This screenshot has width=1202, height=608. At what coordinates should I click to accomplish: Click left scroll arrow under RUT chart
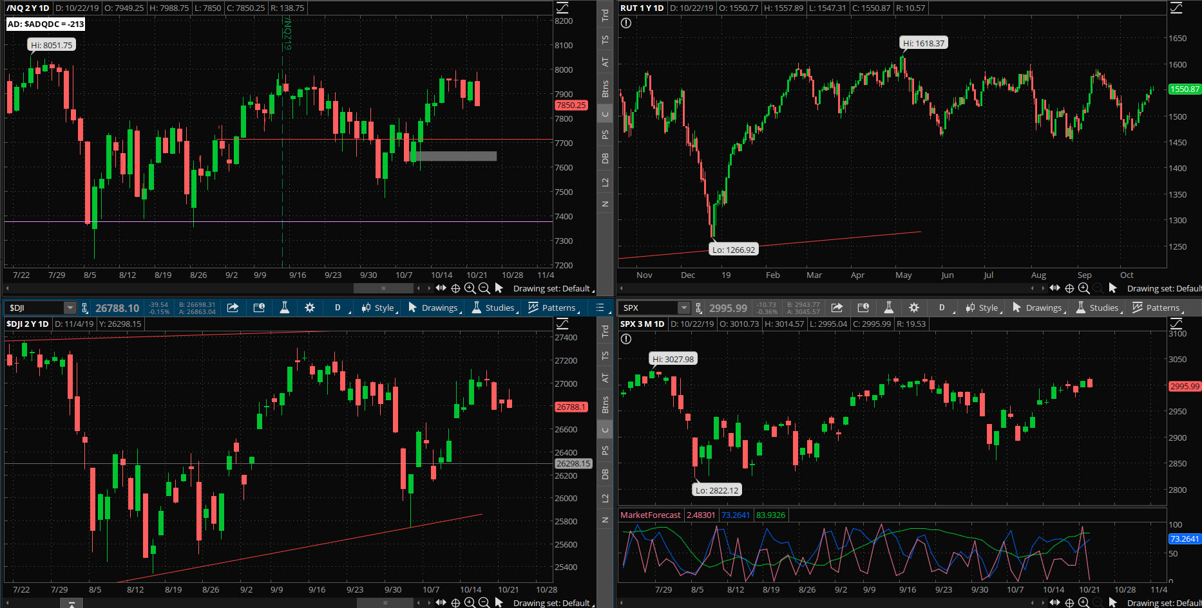coord(622,288)
